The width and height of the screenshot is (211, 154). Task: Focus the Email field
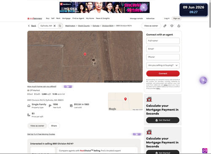point(163,49)
